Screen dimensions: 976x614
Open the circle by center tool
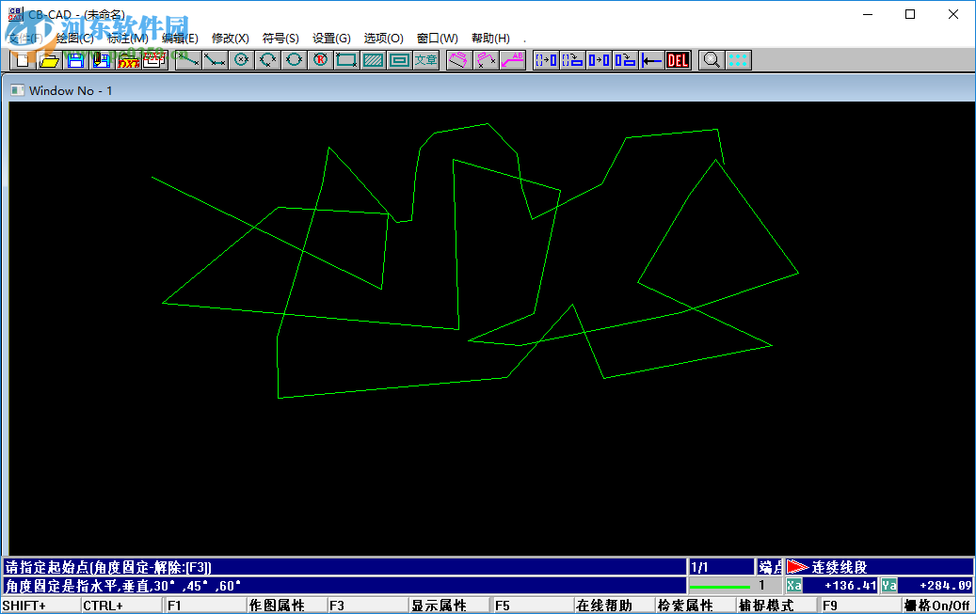pos(243,59)
